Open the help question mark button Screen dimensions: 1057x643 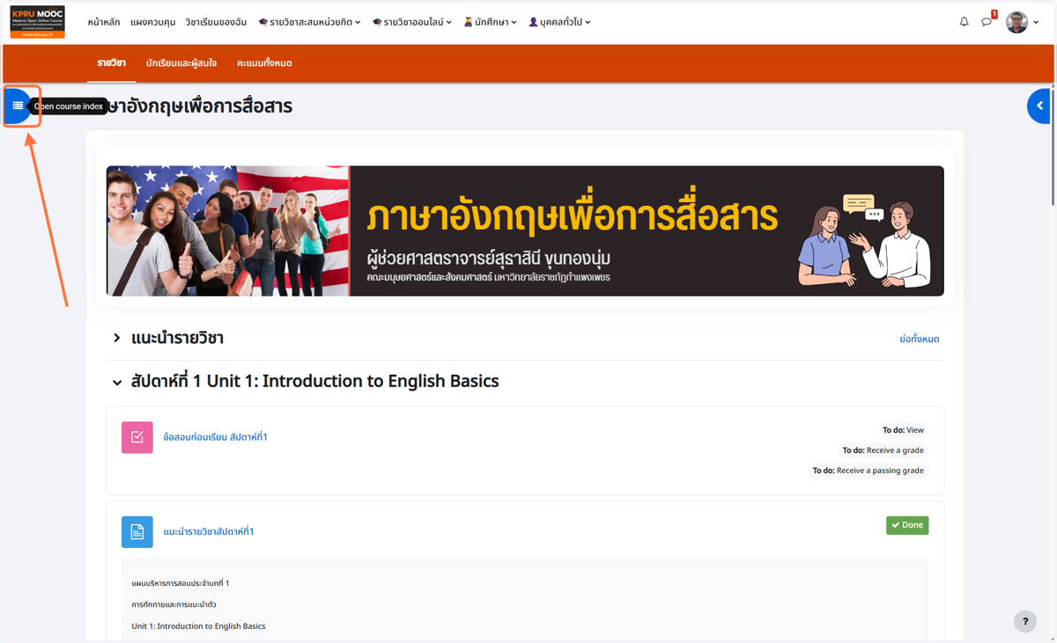1025,621
